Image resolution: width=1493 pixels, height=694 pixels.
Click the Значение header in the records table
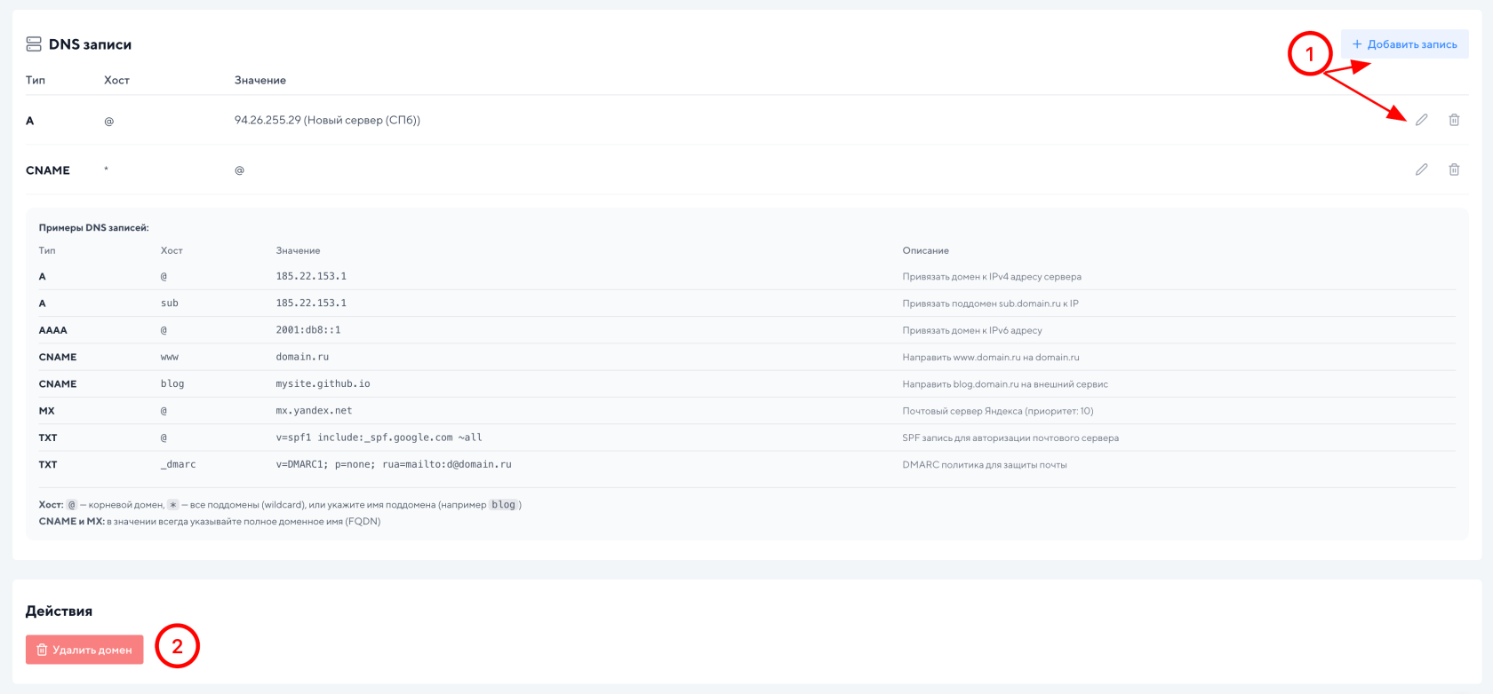260,80
